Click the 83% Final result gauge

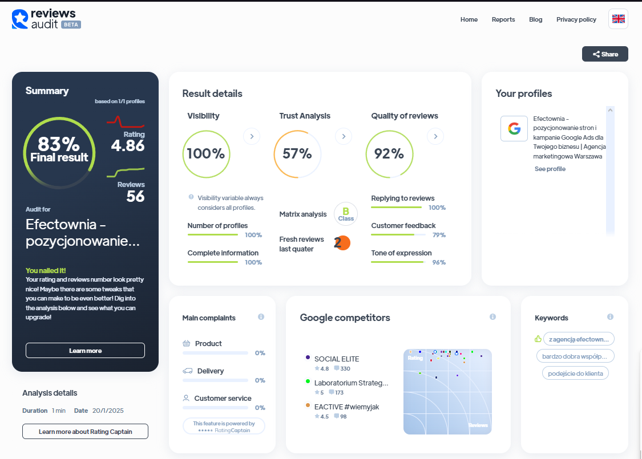click(x=59, y=153)
